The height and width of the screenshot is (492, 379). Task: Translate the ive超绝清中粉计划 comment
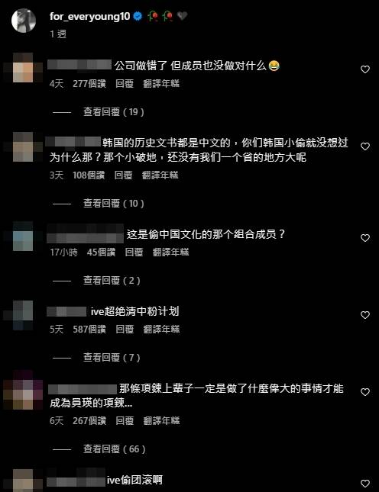click(x=161, y=330)
